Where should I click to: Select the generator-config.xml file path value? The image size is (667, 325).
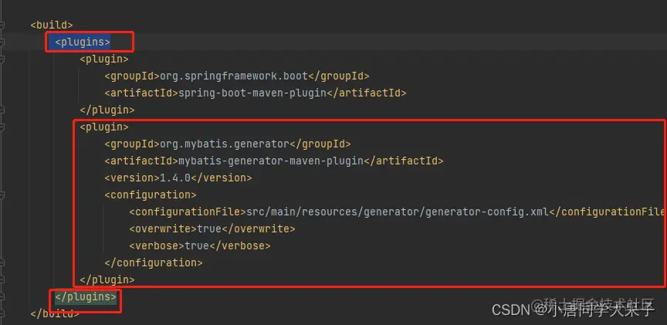click(398, 212)
